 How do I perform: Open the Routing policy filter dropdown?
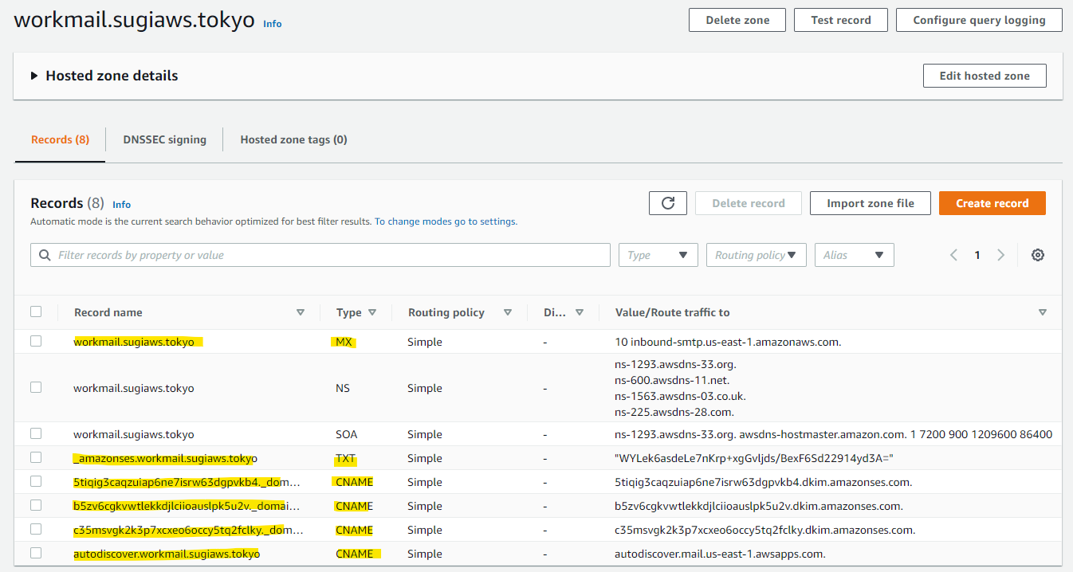coord(757,255)
